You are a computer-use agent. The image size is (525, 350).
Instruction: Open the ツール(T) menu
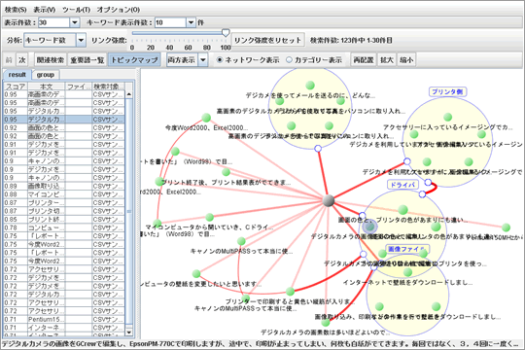[76, 10]
